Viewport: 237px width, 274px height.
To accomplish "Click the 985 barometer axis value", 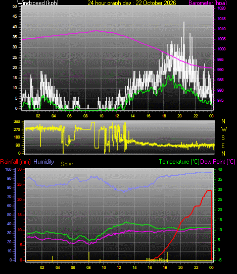I will point(220,80).
